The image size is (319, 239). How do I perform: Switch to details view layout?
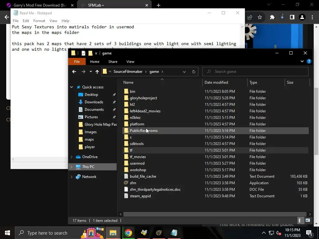click(x=299, y=221)
